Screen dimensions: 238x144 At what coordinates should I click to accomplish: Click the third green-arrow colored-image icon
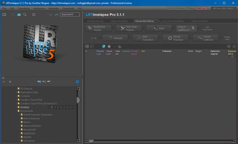point(49,81)
